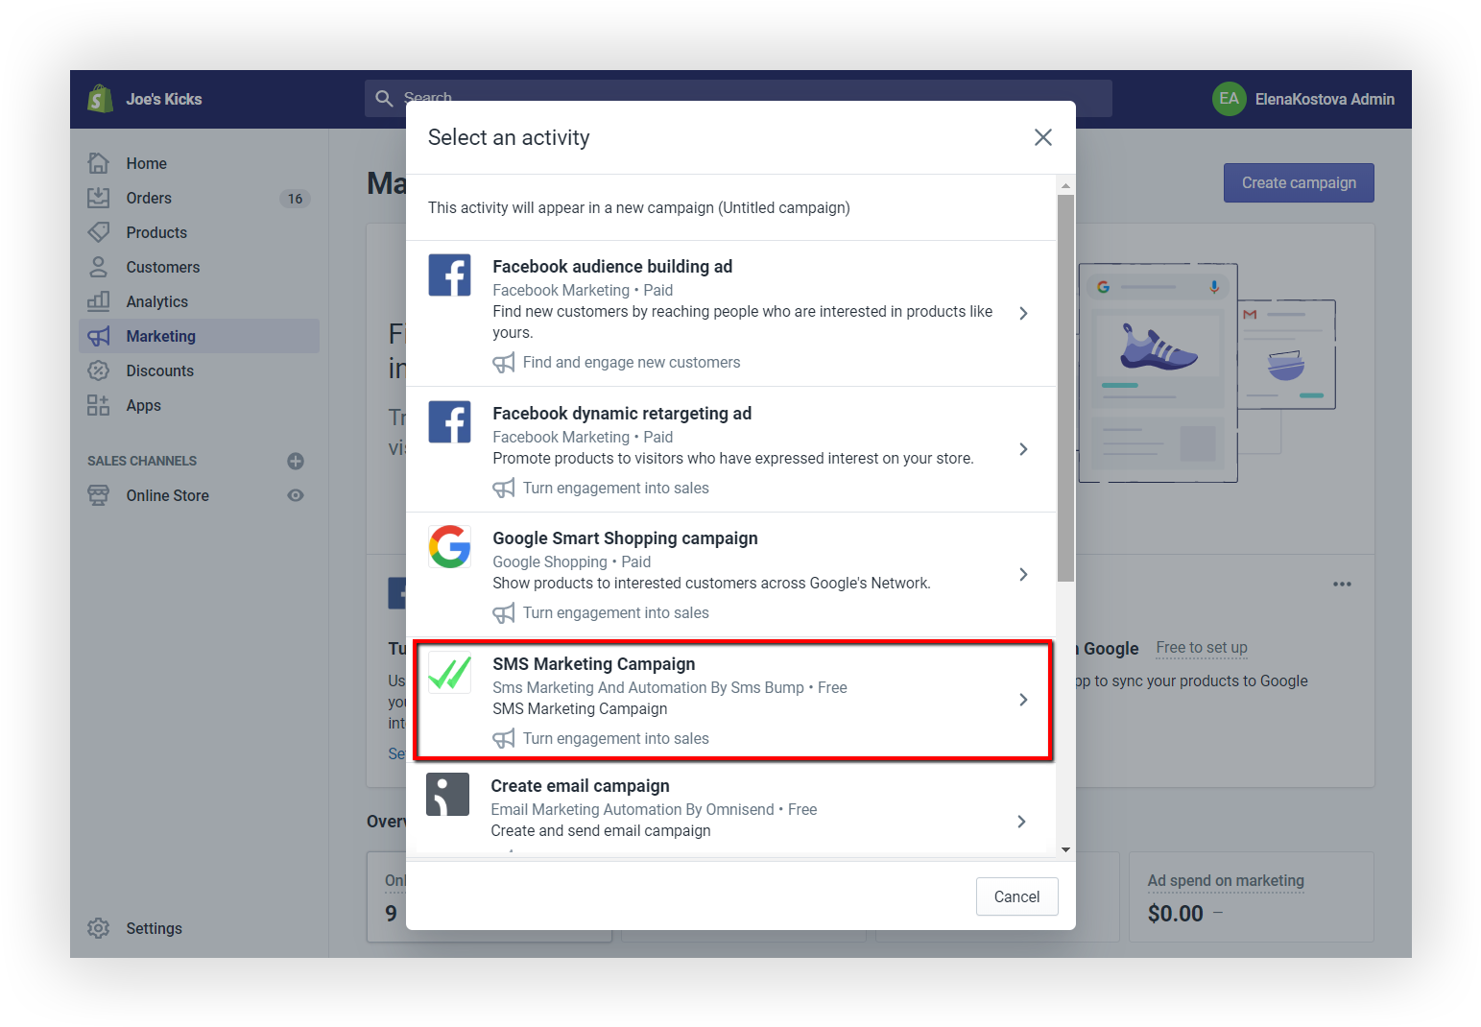Click the dialog scrollbar down arrow
The height and width of the screenshot is (1027, 1481).
tap(1065, 850)
